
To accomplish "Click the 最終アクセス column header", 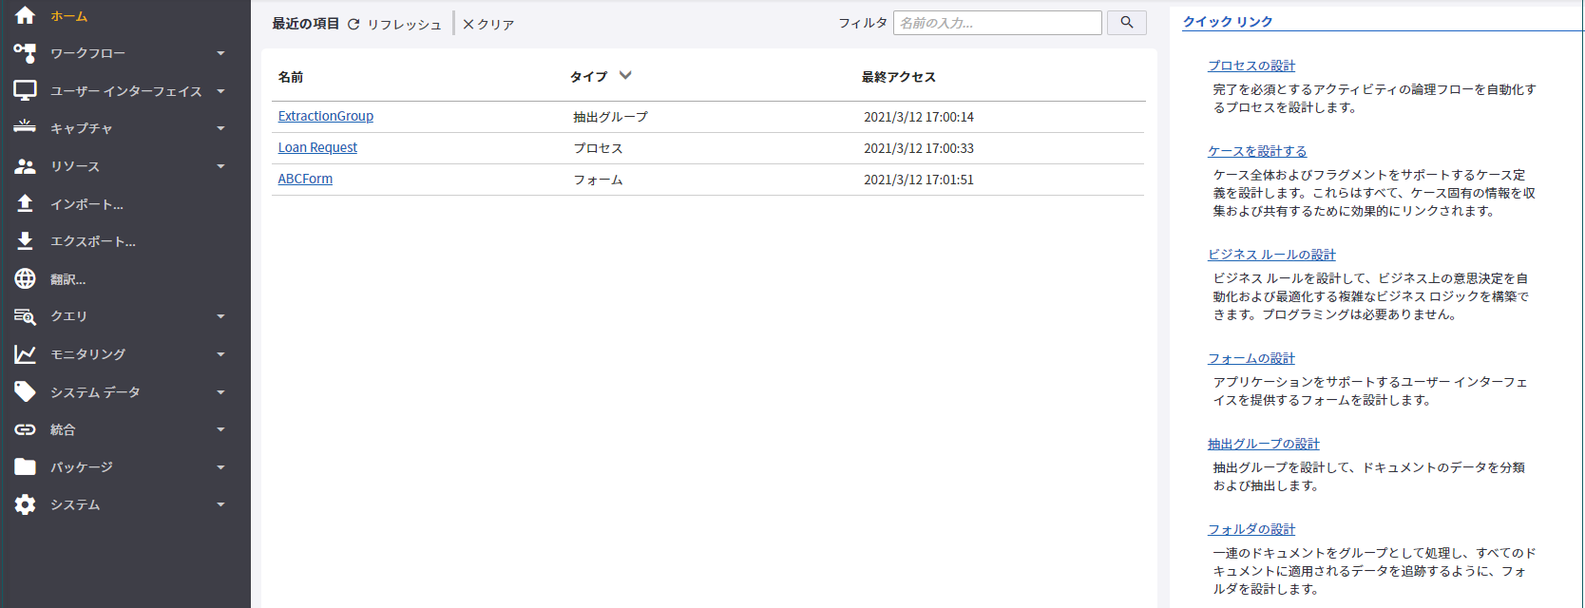I will click(x=899, y=77).
